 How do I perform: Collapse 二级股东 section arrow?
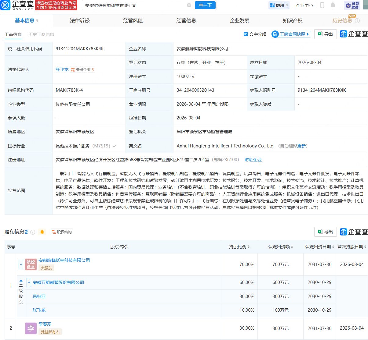[21, 281]
